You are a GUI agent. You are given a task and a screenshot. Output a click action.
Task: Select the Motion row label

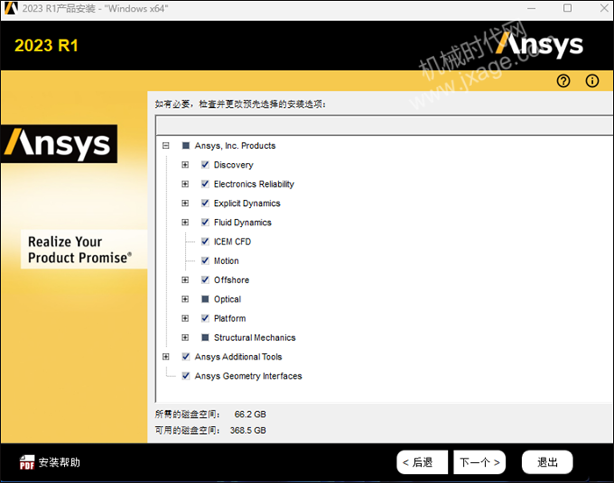[x=226, y=260]
